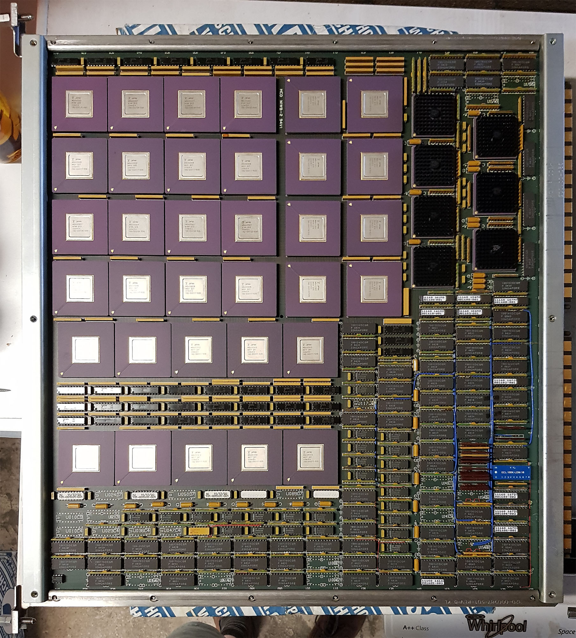
Task: Click the white 001603-002 chip sticker
Action: 506,495
